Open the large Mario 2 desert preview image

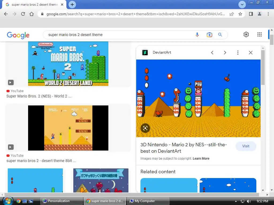click(198, 98)
